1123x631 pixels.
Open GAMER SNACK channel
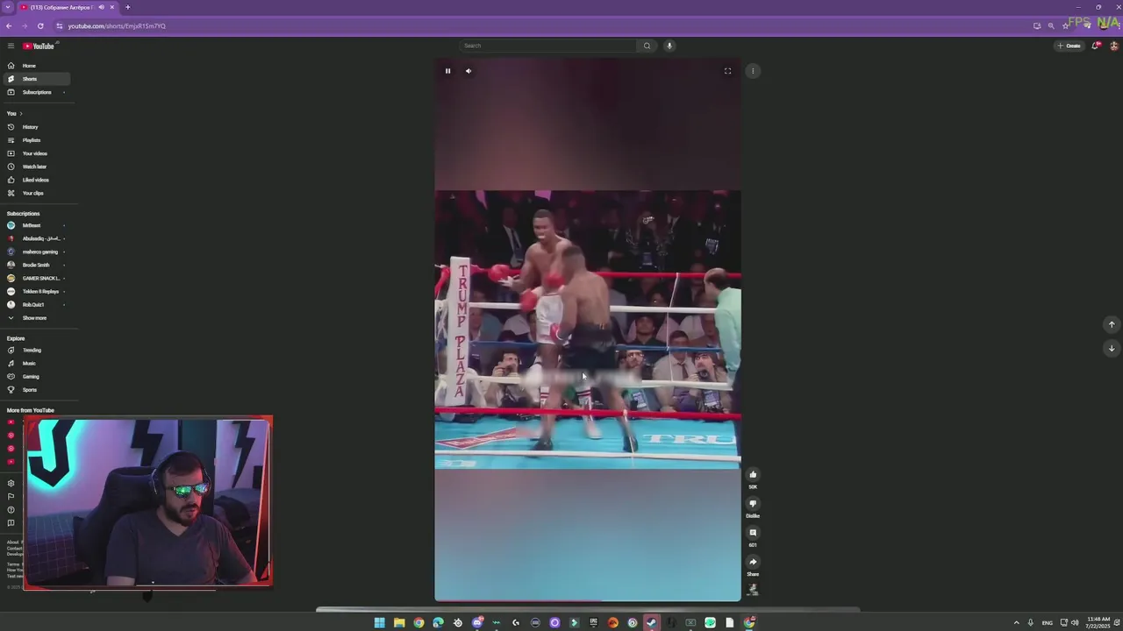[35, 278]
